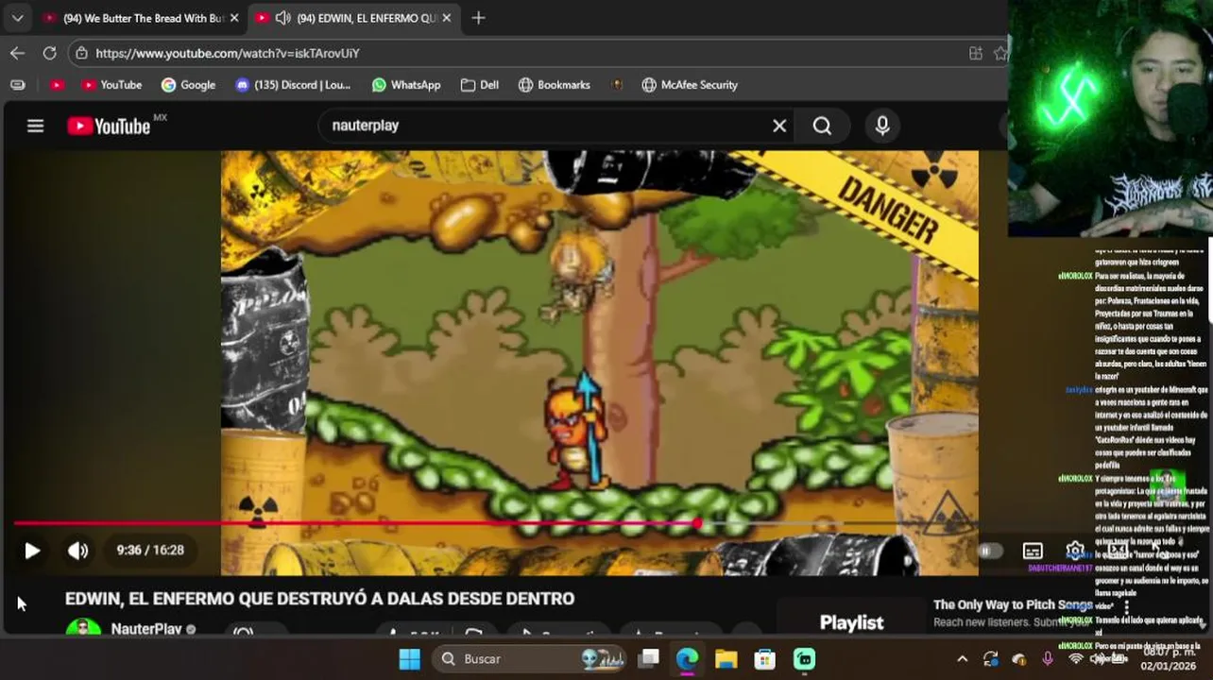Open Microsoft Store from the taskbar
The width and height of the screenshot is (1213, 680).
pos(764,658)
